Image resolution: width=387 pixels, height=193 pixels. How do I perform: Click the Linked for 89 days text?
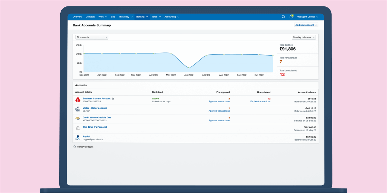click(161, 101)
